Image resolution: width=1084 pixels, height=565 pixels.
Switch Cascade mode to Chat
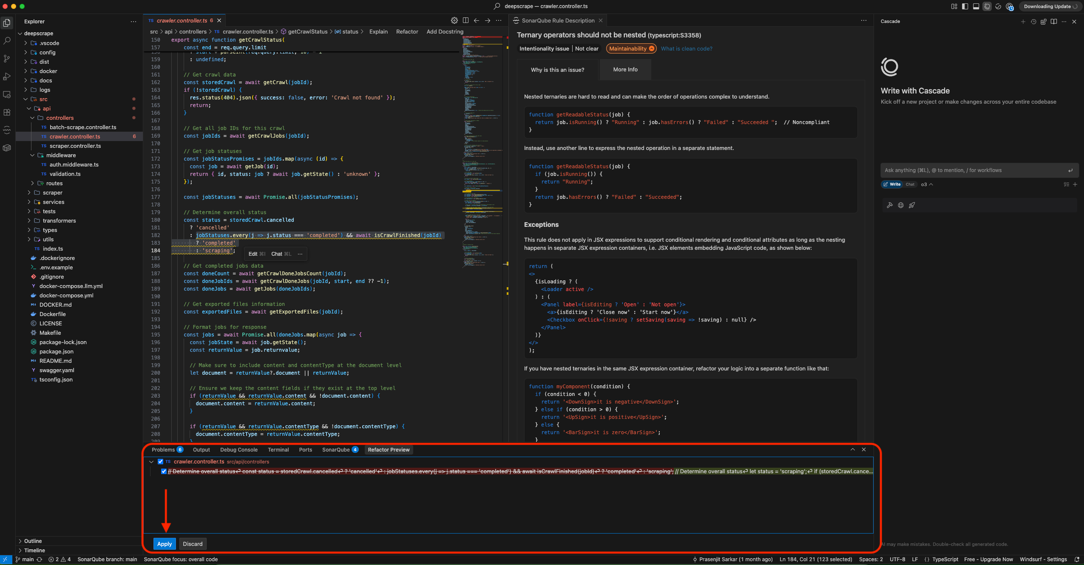pos(910,184)
